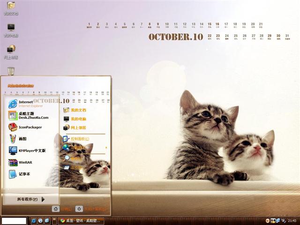
Task: Click the third quick launch icon
Action: pos(47,221)
